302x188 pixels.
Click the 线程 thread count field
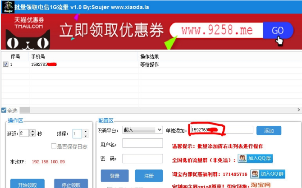click(77, 133)
